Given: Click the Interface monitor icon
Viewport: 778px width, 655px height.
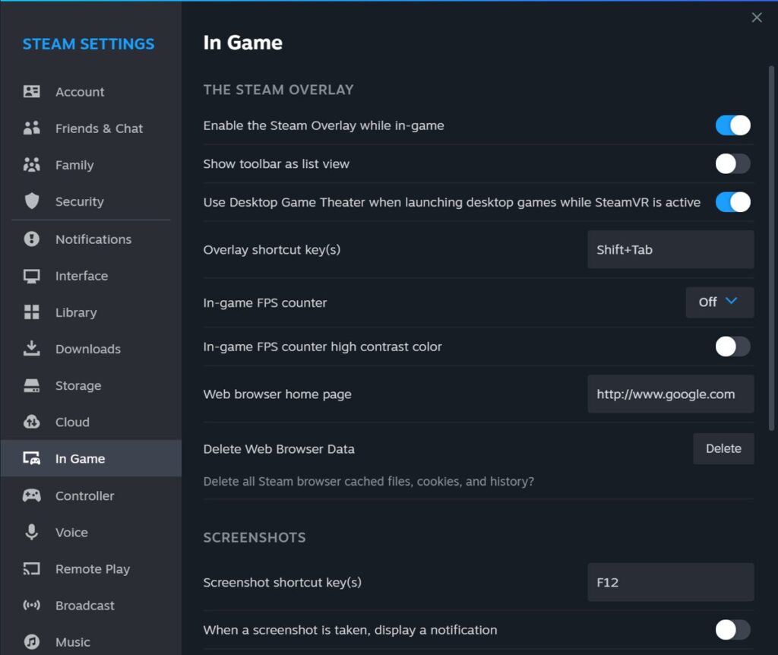Looking at the screenshot, I should pos(32,276).
